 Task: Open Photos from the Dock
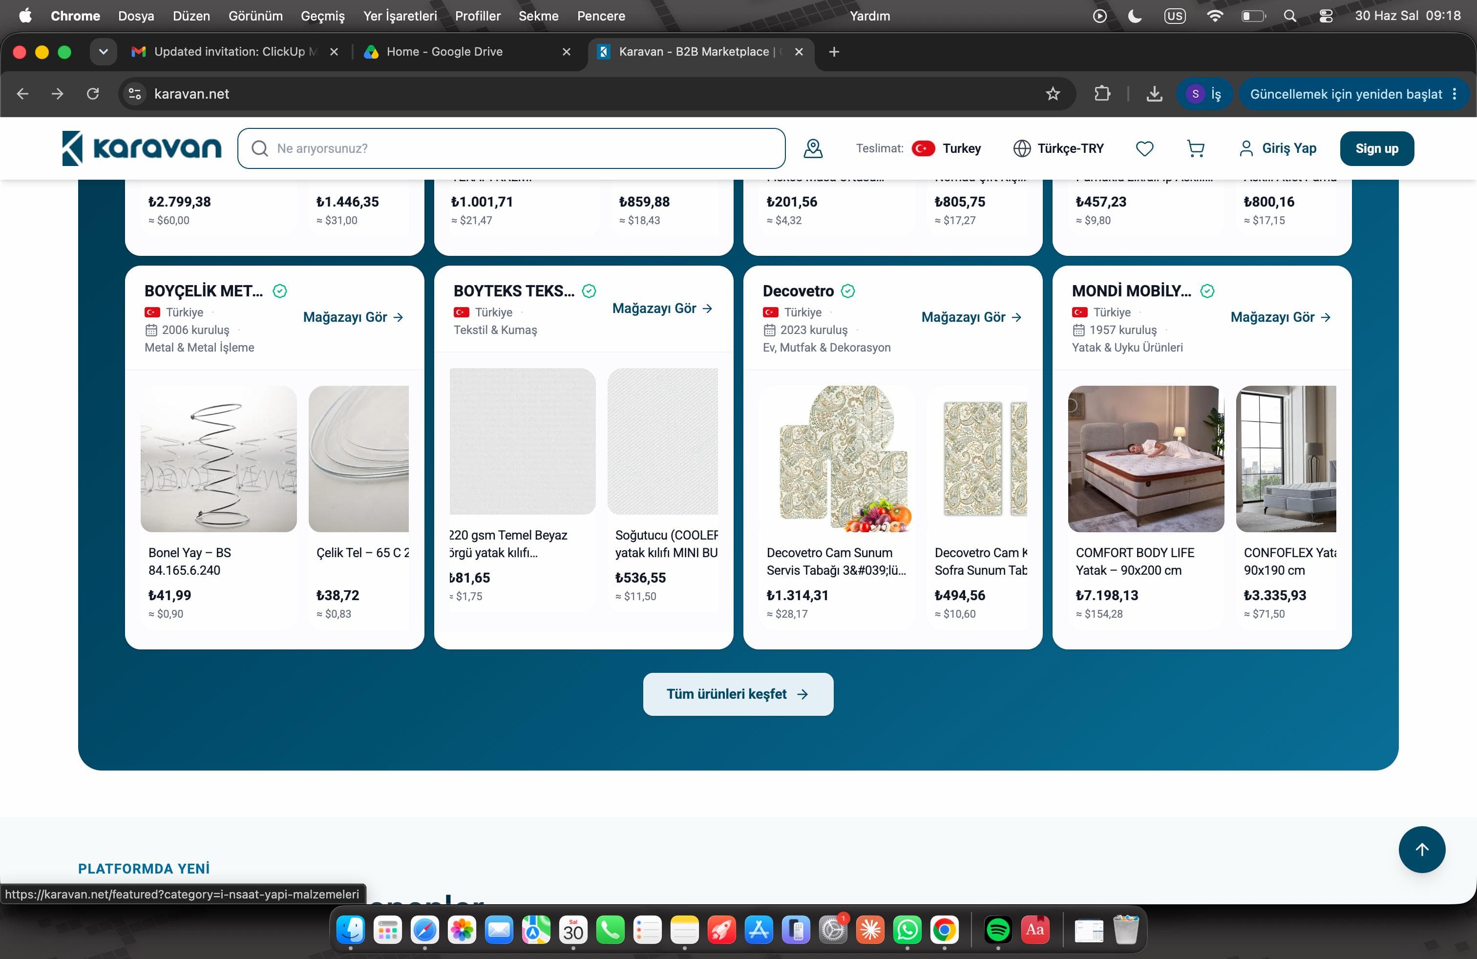462,930
